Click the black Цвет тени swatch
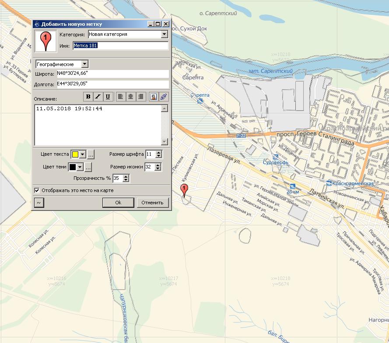 (x=73, y=167)
